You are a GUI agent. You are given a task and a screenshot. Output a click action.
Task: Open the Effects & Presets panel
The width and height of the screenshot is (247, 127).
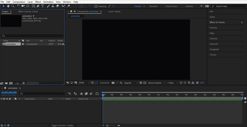pos(217,22)
